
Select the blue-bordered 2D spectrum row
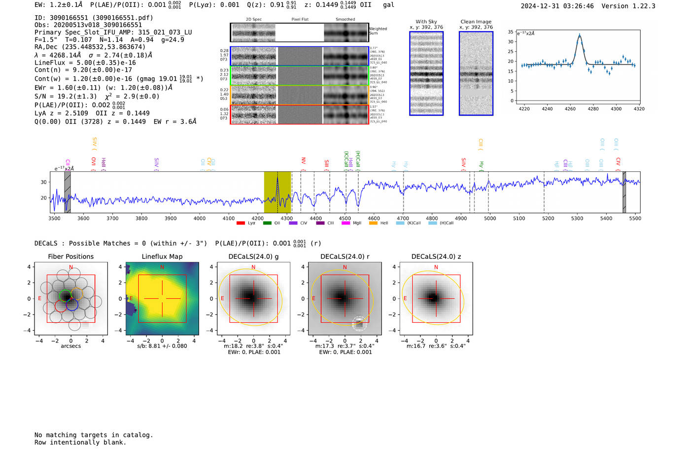(299, 56)
